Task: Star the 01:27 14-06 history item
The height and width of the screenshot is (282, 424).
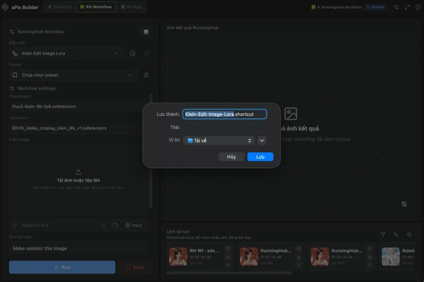Action: tap(299, 248)
